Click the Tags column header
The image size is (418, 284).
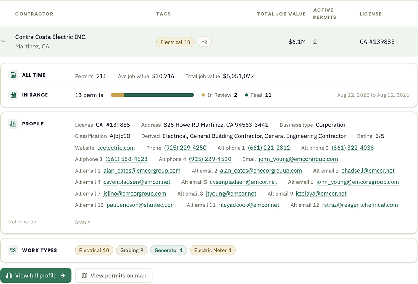164,14
